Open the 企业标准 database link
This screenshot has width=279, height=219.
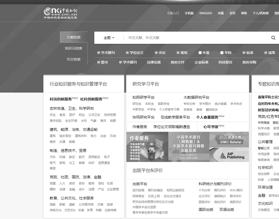tap(201, 62)
